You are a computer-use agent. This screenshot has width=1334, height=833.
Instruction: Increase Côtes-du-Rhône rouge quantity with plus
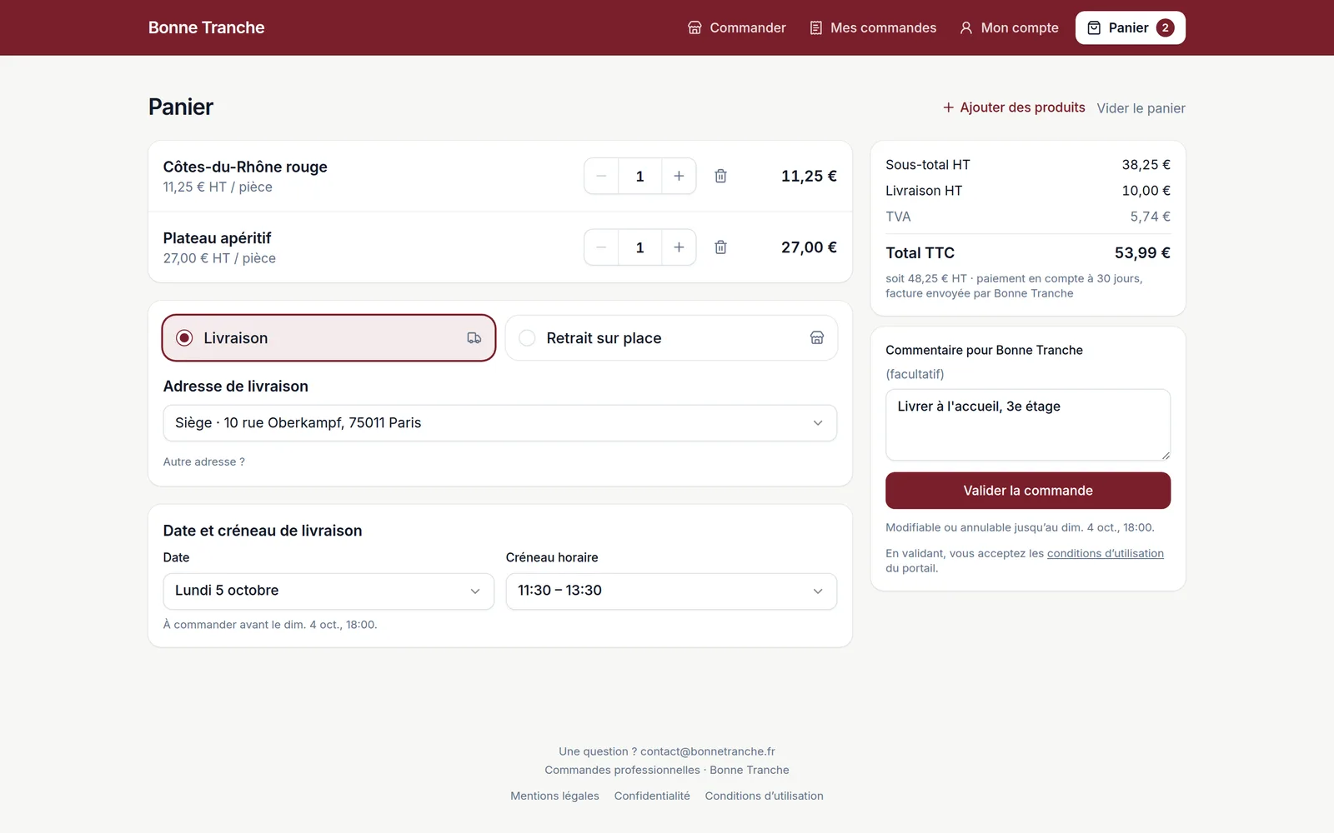tap(679, 176)
